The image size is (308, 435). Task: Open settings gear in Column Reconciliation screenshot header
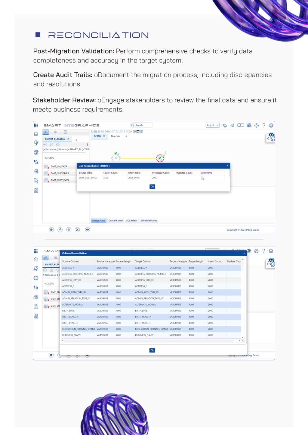pos(256,251)
